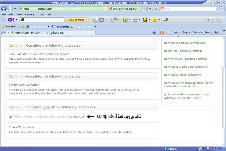Click the browser Forward arrow
This screenshot has height=151, width=226.
10,9
